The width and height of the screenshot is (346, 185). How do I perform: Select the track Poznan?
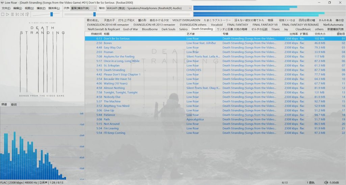[x=215, y=52]
